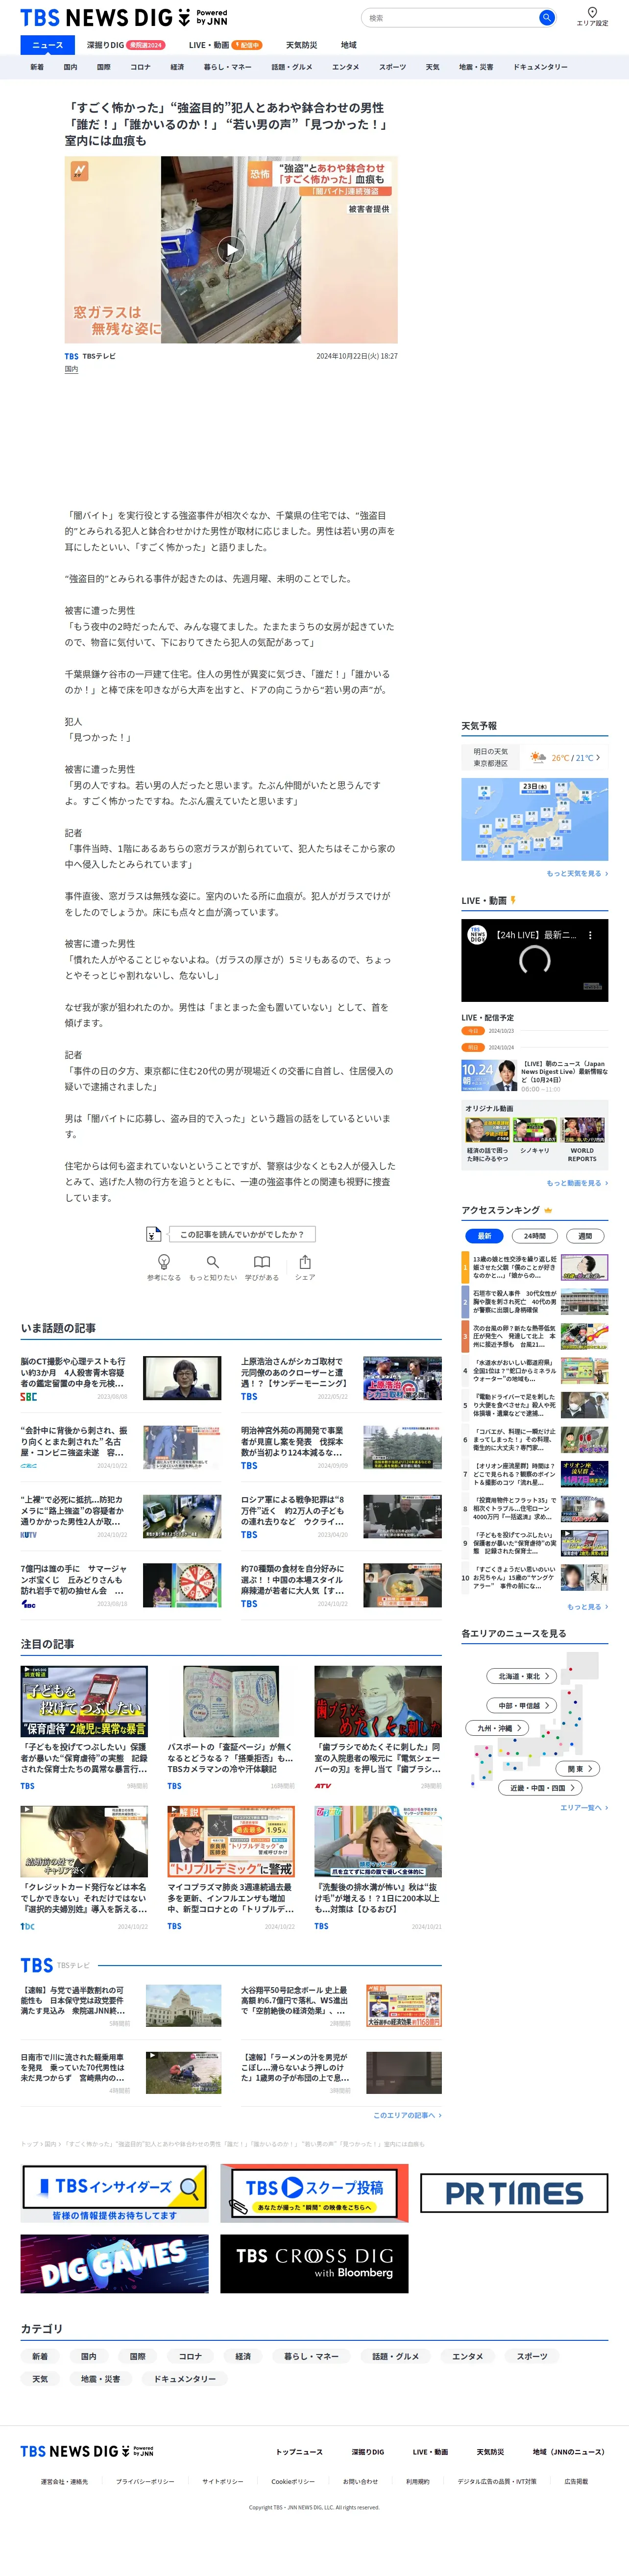The width and height of the screenshot is (629, 2576).
Task: Click the blue search magnifier button
Action: coord(546,18)
